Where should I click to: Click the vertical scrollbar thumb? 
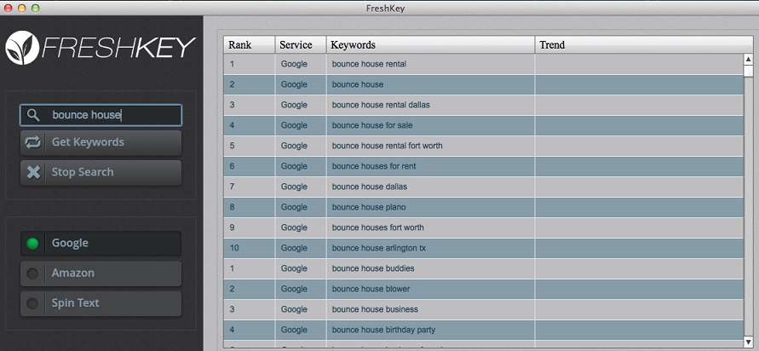coord(748,72)
